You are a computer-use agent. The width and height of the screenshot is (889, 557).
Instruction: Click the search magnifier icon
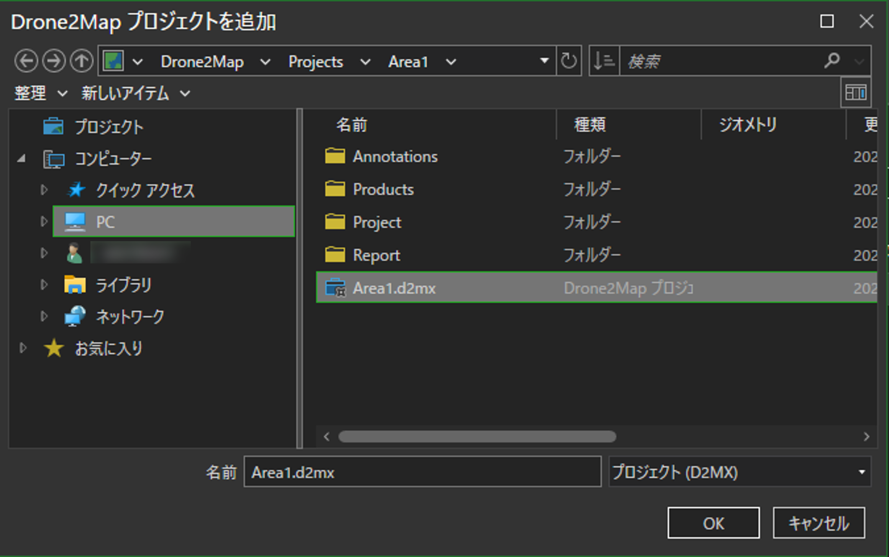click(x=832, y=60)
